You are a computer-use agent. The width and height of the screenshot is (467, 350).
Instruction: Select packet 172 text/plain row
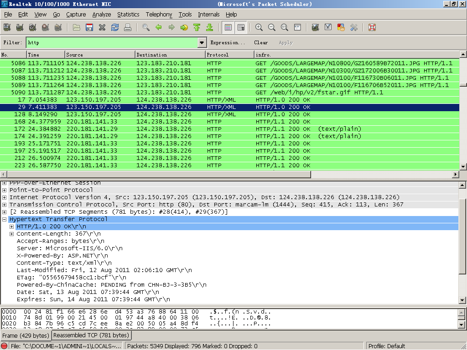(230, 129)
